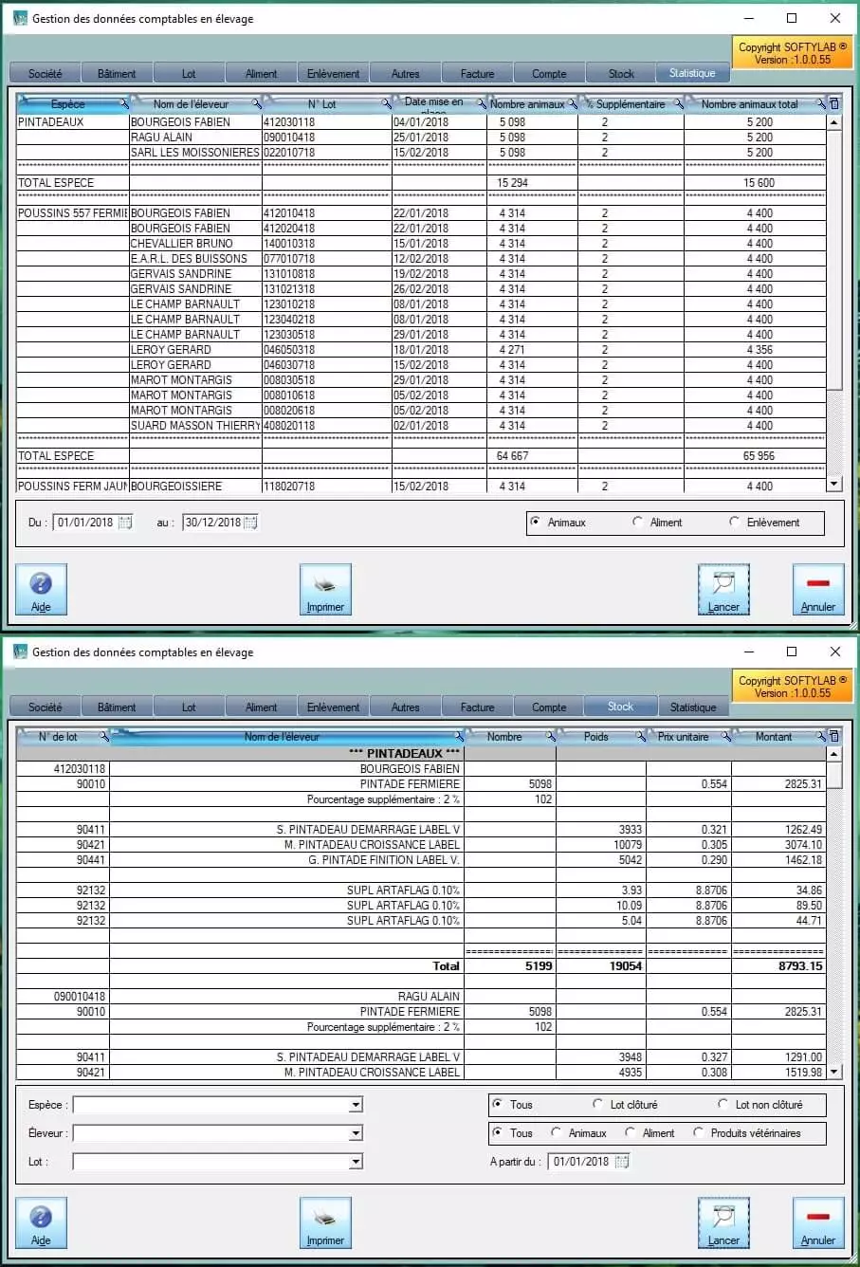Expand the "Espèce" filter dropdown
Screen dimensions: 860x1267
click(356, 1105)
